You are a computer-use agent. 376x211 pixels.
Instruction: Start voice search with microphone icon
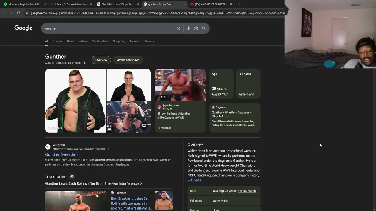[x=188, y=28]
